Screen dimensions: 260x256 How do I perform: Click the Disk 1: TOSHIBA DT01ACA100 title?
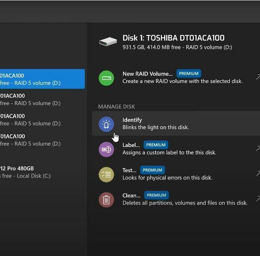point(173,38)
